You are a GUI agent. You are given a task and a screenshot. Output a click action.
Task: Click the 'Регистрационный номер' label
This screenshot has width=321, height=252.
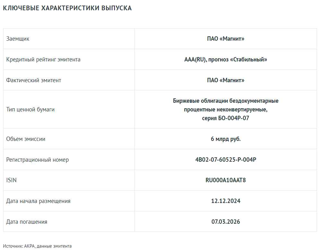[38, 159]
